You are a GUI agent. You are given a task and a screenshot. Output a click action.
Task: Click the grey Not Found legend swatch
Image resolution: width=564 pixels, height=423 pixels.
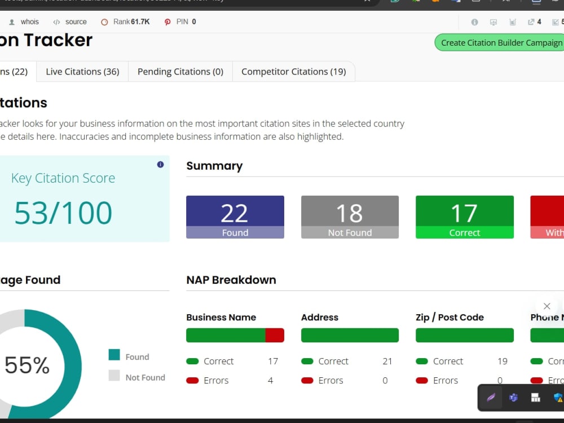[114, 375]
